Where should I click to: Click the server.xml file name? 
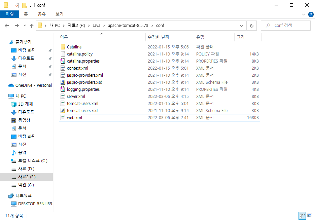[76, 96]
